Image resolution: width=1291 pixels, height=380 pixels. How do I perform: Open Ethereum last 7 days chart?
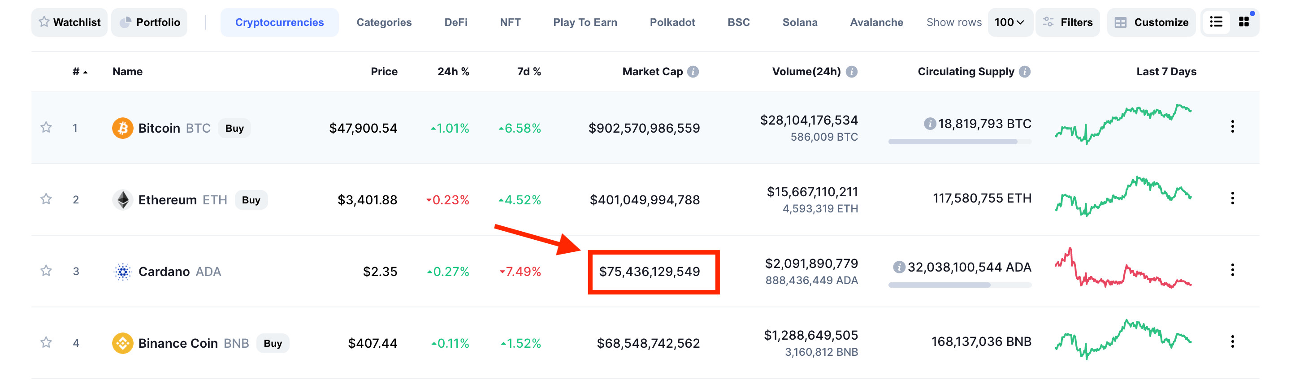pos(1123,196)
